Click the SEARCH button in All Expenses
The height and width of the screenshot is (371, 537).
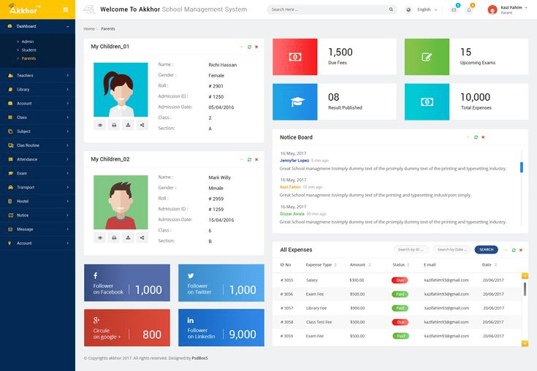point(487,250)
